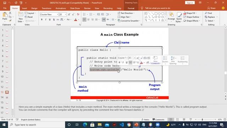
Task: Insert a New Slide
Action: (x=21, y=17)
